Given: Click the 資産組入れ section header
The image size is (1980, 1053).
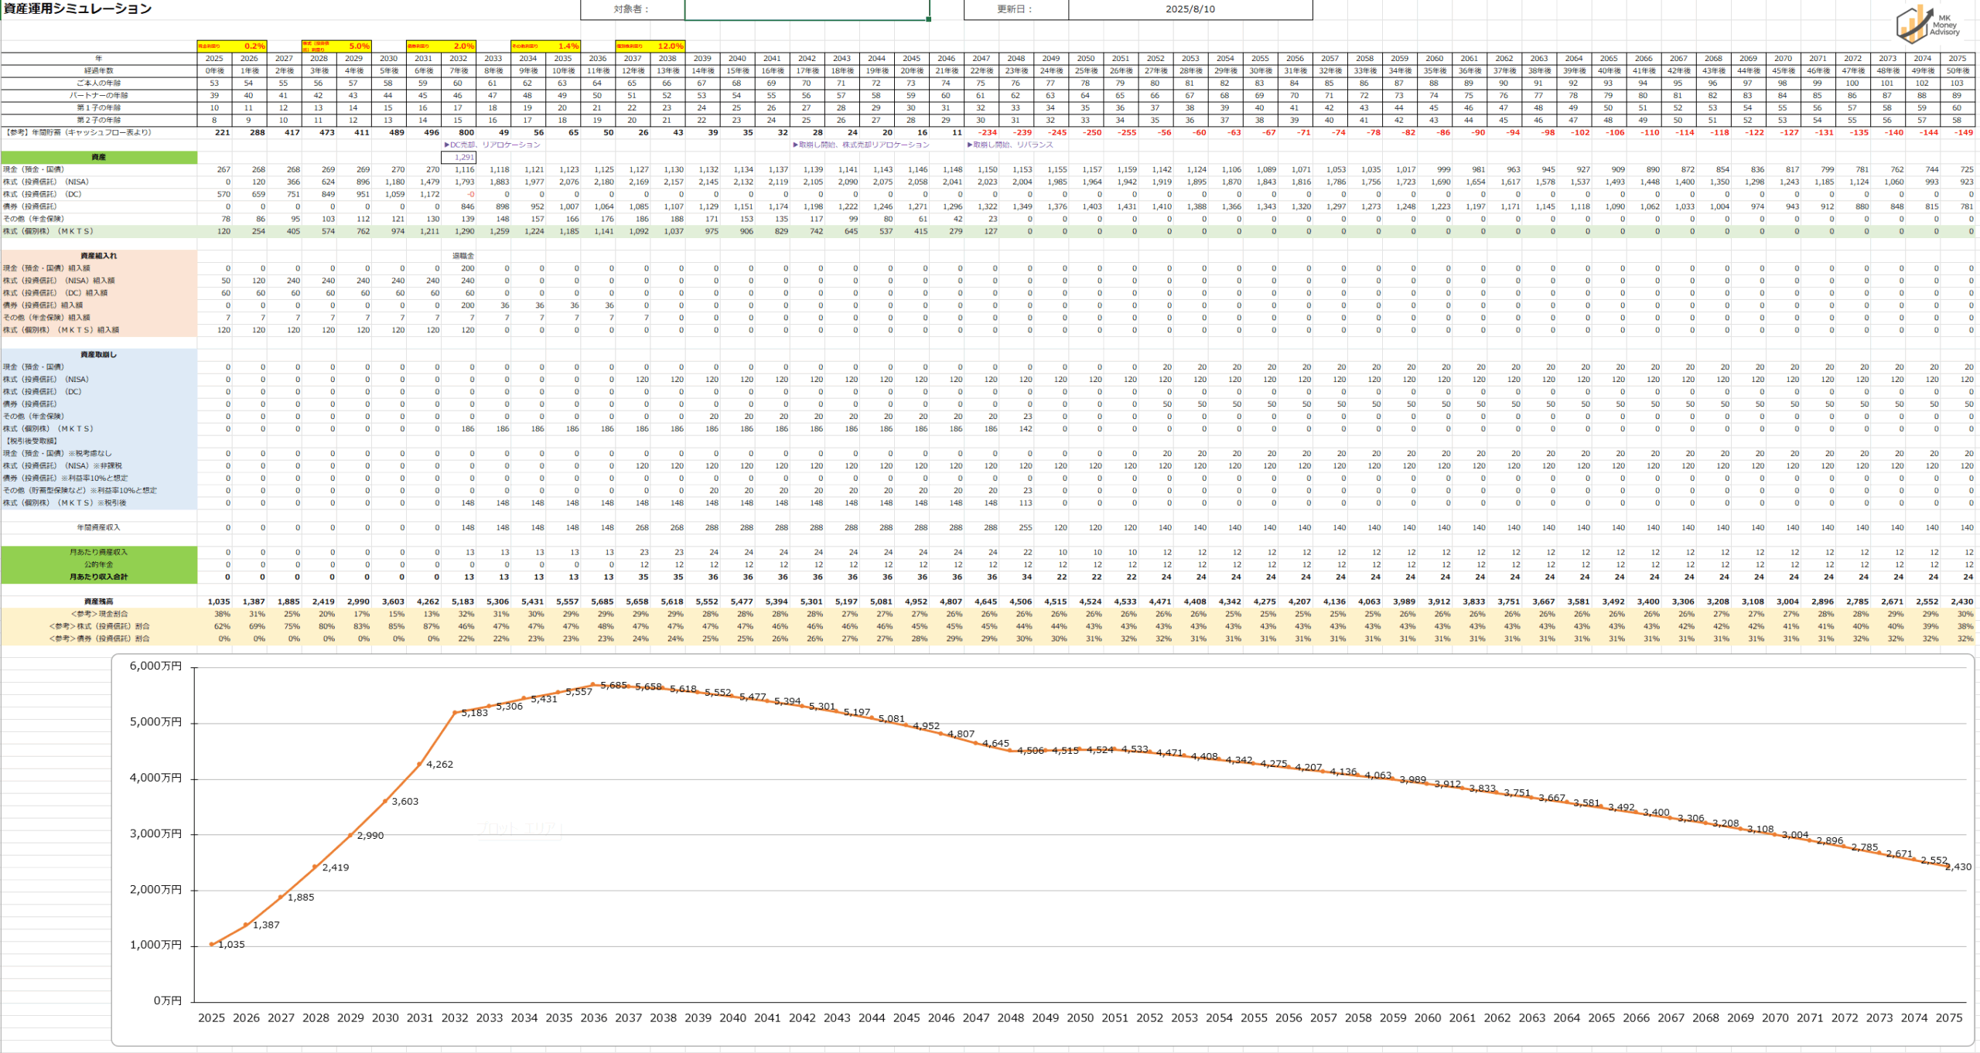Looking at the screenshot, I should [x=99, y=256].
